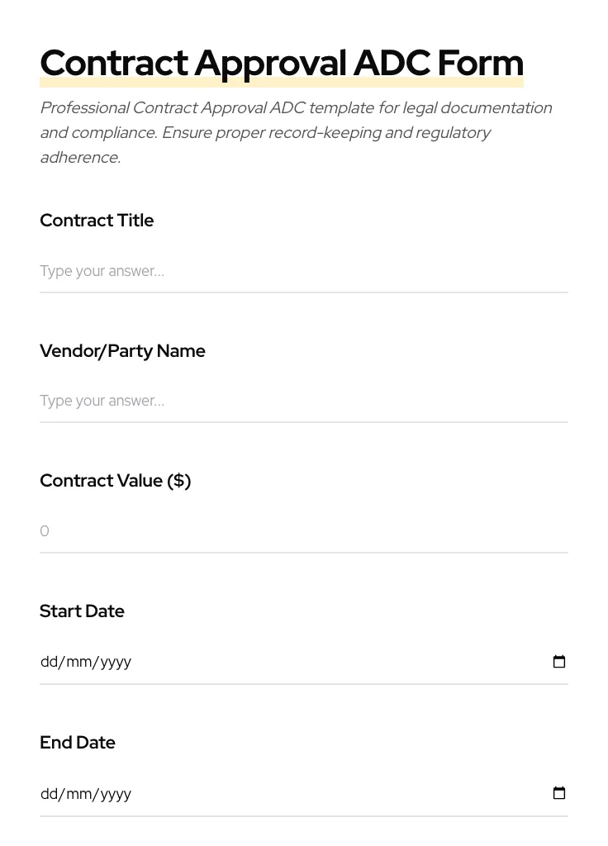
Task: Click the Start Date label
Action: tap(82, 611)
